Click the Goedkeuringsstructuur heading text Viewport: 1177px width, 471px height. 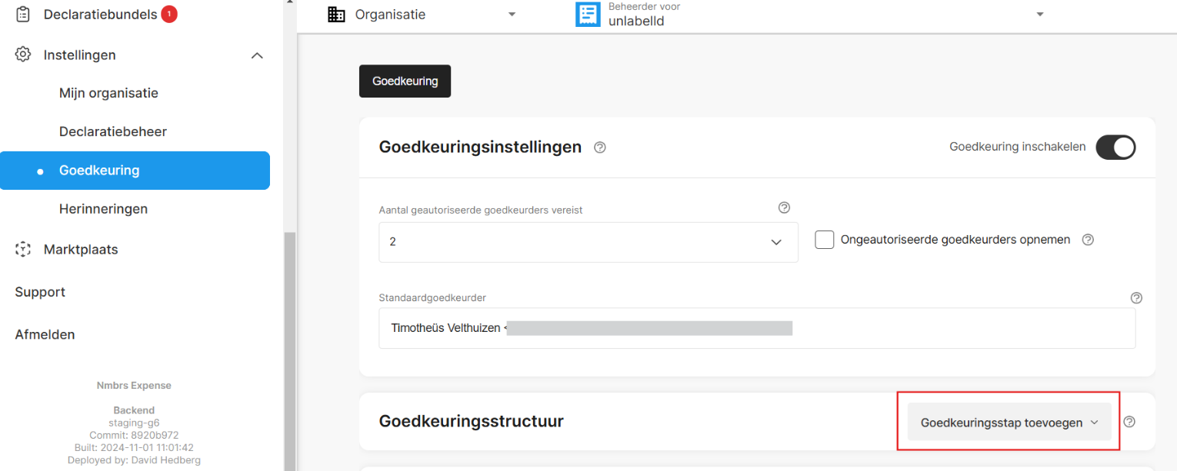point(471,421)
